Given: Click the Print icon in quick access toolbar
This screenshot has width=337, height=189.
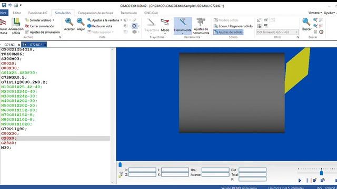Looking at the screenshot, I should tap(16, 5).
